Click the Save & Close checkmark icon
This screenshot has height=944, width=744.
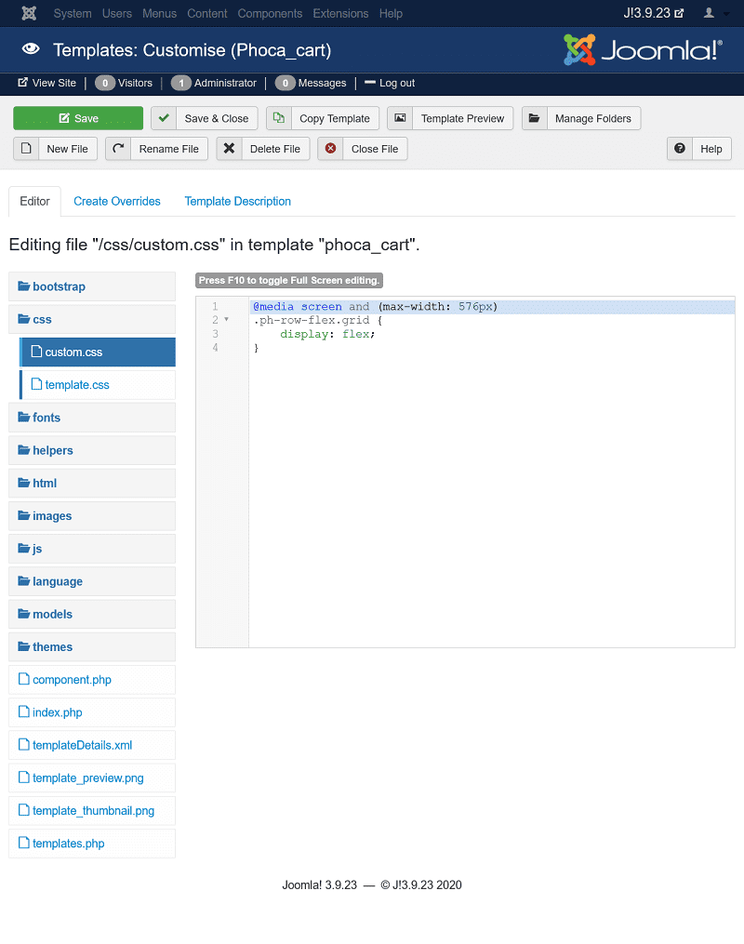(x=164, y=118)
